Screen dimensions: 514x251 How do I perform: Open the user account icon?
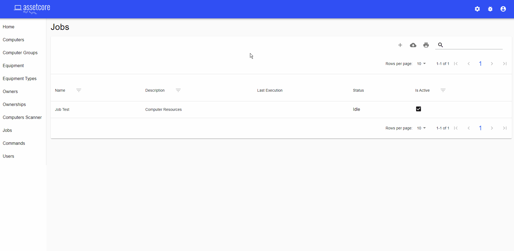click(x=503, y=9)
